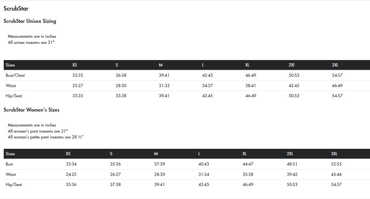
Task: Select ScrubStar Women's Sizes heading
Action: coord(31,110)
